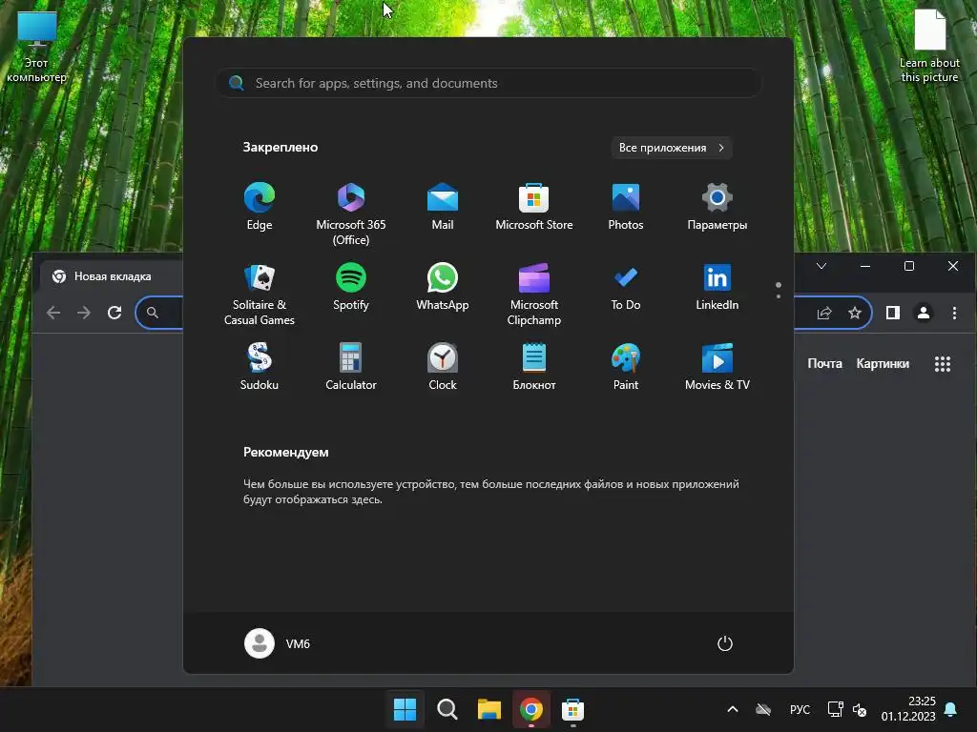This screenshot has width=977, height=732.
Task: Reload page in Chrome window
Action: point(114,313)
